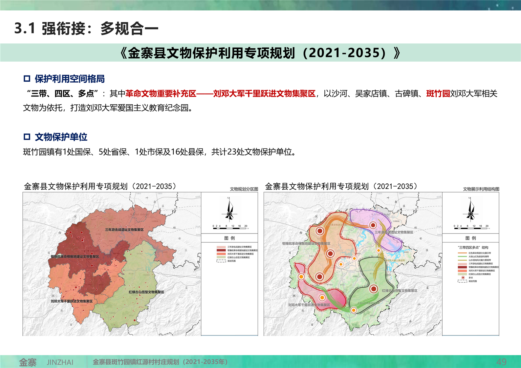Click the north arrow compass on the right map
Viewport: 521px width, 368px height.
pos(470,209)
